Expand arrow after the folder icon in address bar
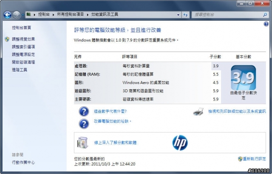The height and width of the screenshot is (174, 272). 34,15
